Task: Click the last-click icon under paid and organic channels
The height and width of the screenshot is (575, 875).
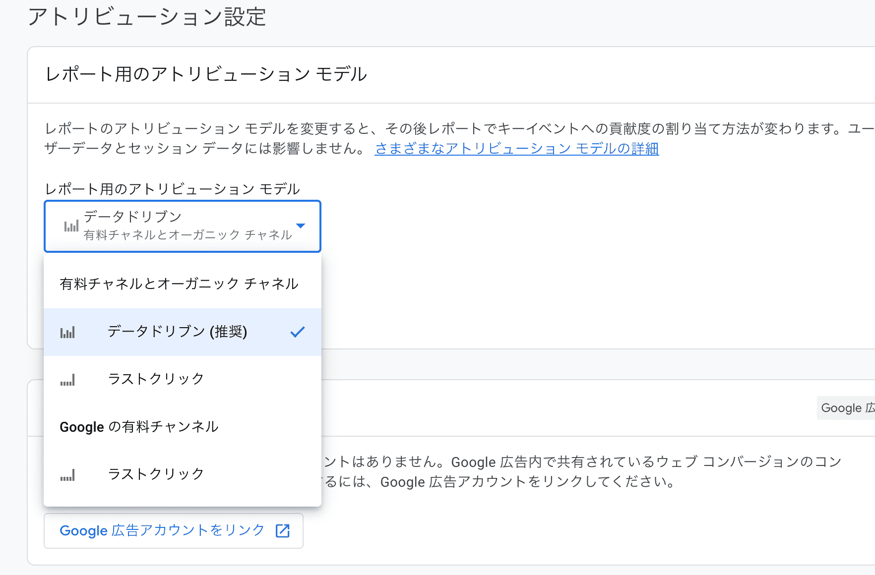Action: coord(67,380)
